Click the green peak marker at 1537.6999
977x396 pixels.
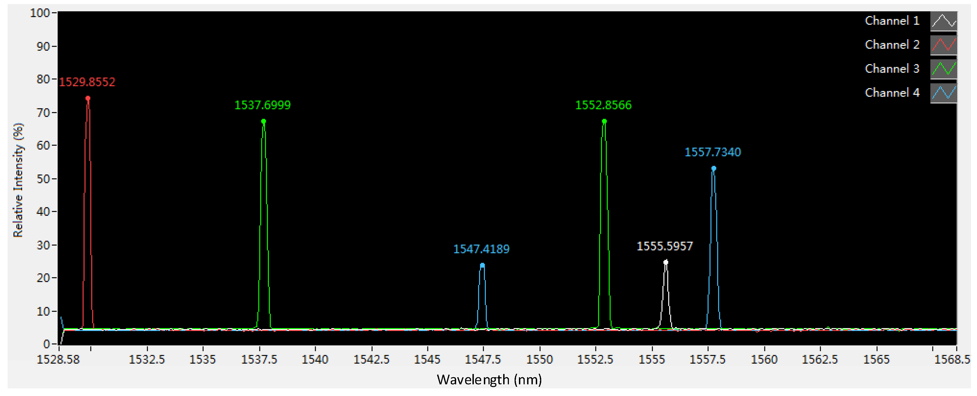(x=264, y=121)
